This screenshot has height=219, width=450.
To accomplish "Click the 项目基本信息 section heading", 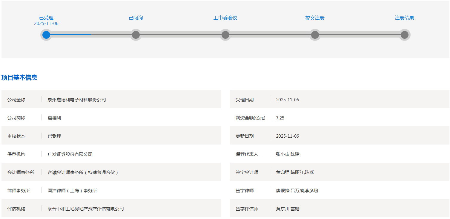I will [x=19, y=78].
